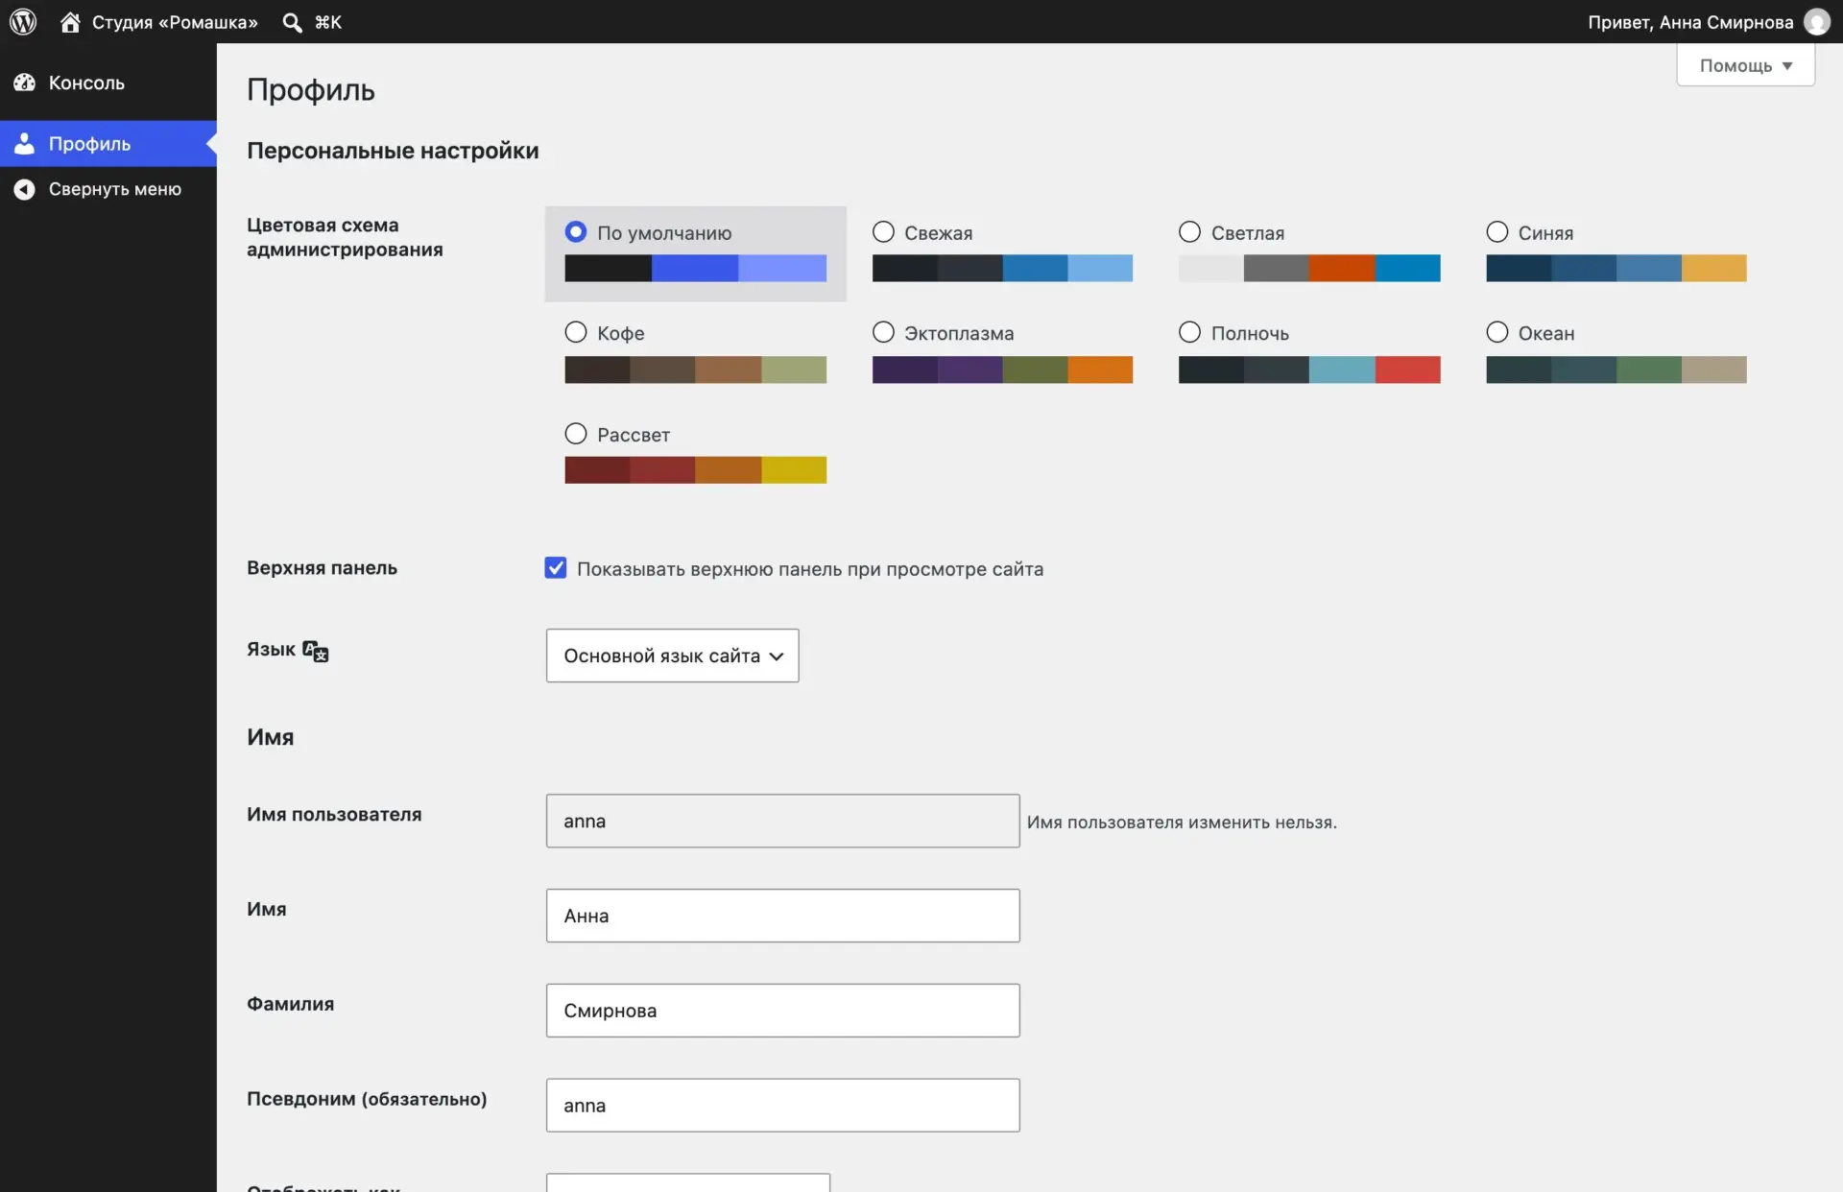The height and width of the screenshot is (1192, 1843).
Task: Select the Рассвет color scheme
Action: pyautogui.click(x=576, y=434)
